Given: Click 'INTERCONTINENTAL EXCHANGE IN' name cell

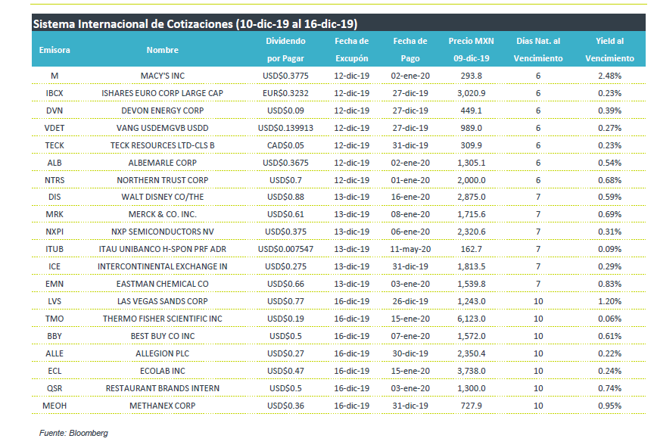Looking at the screenshot, I should point(162,267).
